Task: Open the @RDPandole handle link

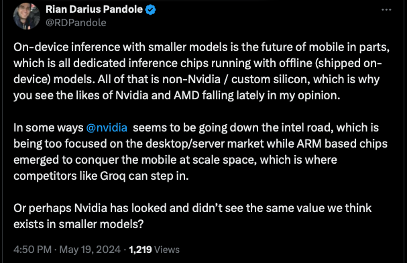Action: point(76,23)
